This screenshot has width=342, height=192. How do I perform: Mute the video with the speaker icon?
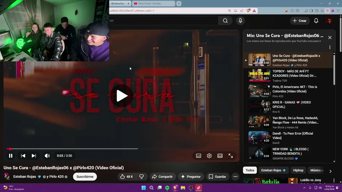[x=47, y=156]
